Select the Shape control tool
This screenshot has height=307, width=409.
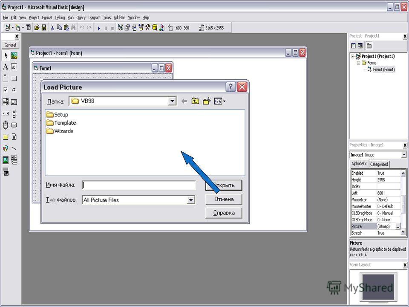[x=6, y=148]
